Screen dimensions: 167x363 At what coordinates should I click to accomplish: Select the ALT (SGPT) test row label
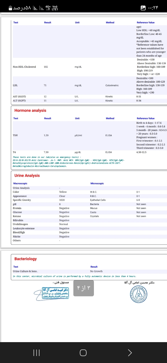point(19,100)
